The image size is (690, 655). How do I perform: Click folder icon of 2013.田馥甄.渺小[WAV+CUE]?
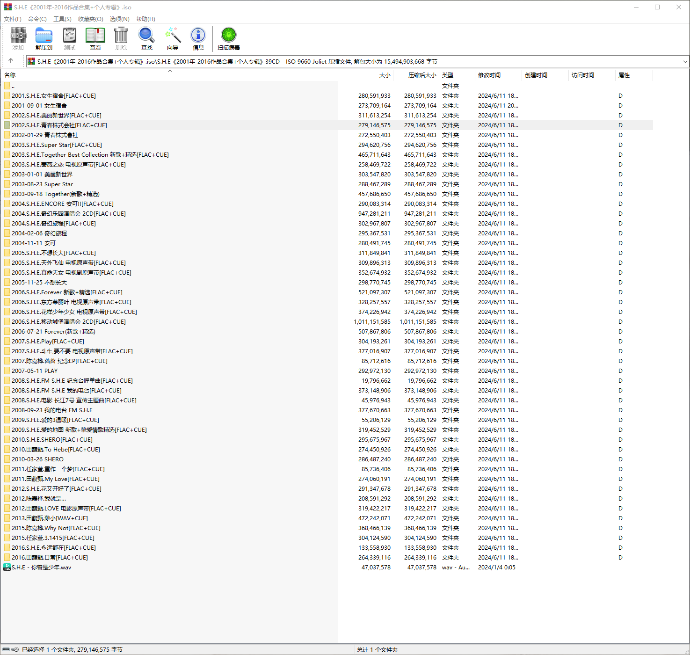click(x=7, y=518)
